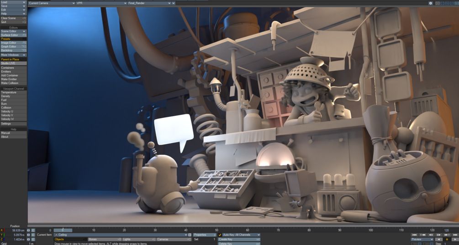
Task: Open the Preview dropdown
Action: click(x=422, y=240)
